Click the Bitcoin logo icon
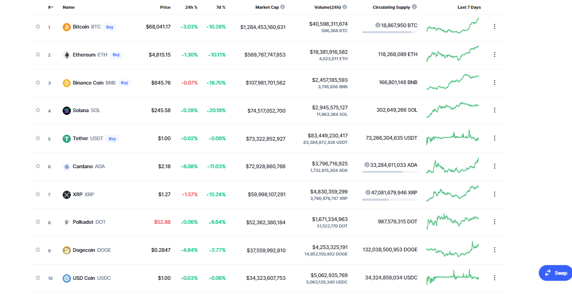Image resolution: width=572 pixels, height=295 pixels. [67, 27]
